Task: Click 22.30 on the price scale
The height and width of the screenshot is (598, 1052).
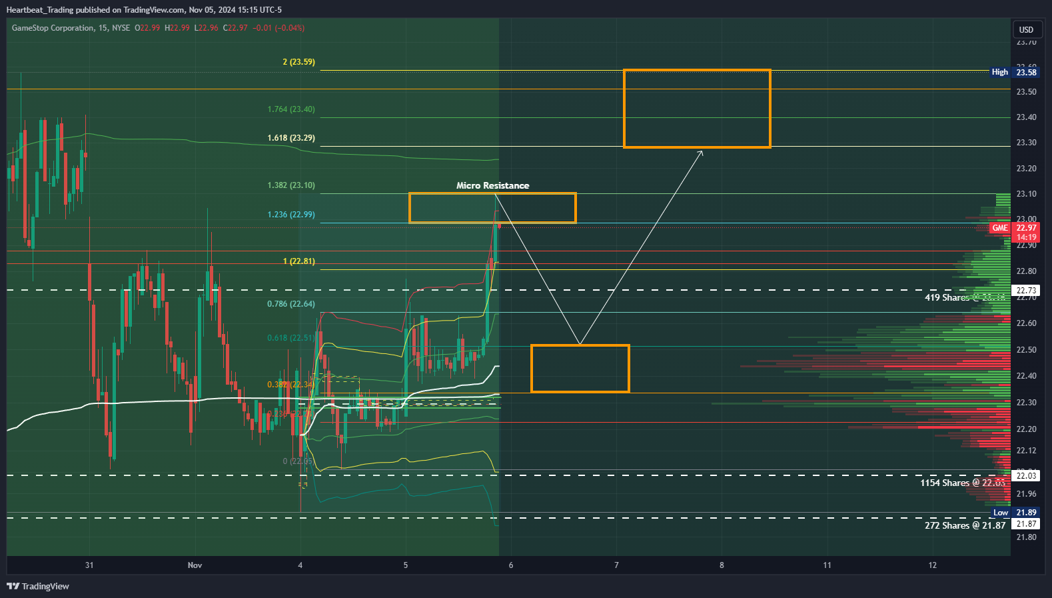Action: pos(1026,402)
